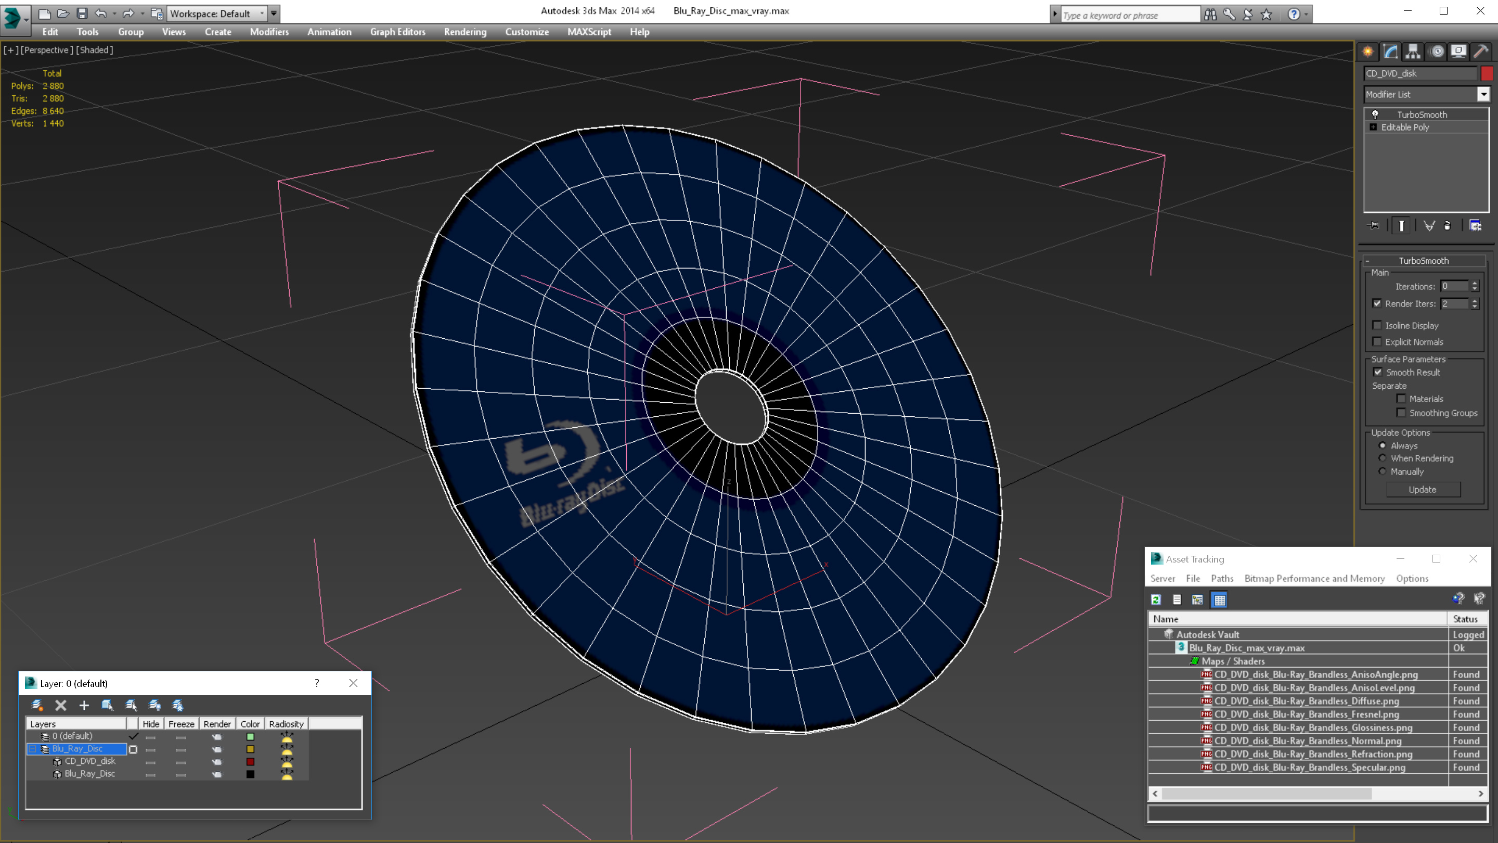Screen dimensions: 1498x843
Task: Click Create New Layer icon in Layer dialog
Action: tap(37, 705)
